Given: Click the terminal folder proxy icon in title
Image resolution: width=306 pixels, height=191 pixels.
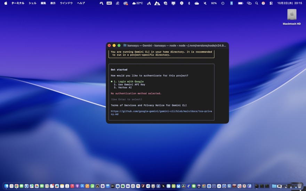Looking at the screenshot, I should click(x=125, y=45).
